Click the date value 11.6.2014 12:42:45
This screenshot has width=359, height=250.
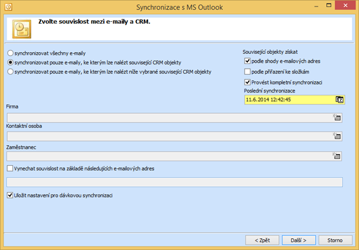click(x=268, y=100)
